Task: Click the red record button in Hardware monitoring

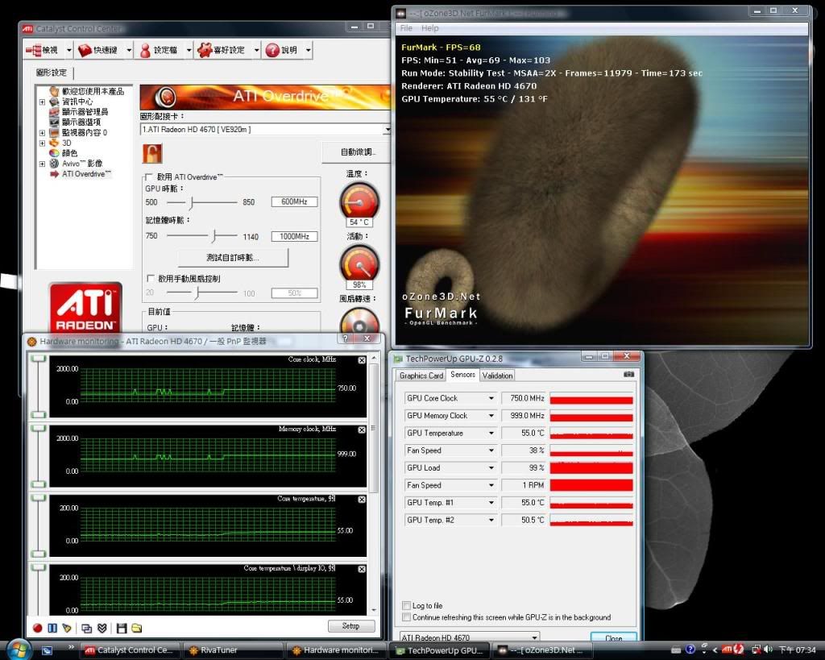Action: point(37,628)
